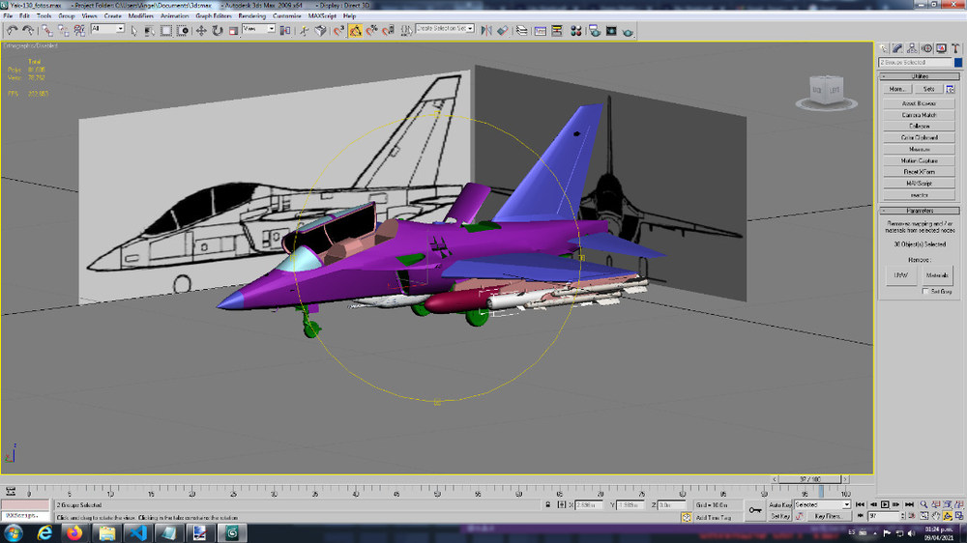The image size is (967, 543).
Task: Click the time slider showing 97 / 100
Action: click(x=809, y=479)
